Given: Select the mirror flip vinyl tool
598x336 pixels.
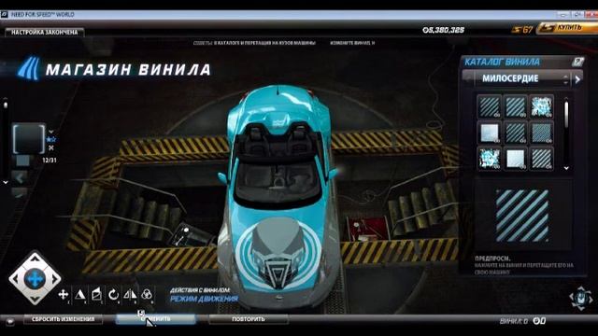Looking at the screenshot, I should (130, 294).
